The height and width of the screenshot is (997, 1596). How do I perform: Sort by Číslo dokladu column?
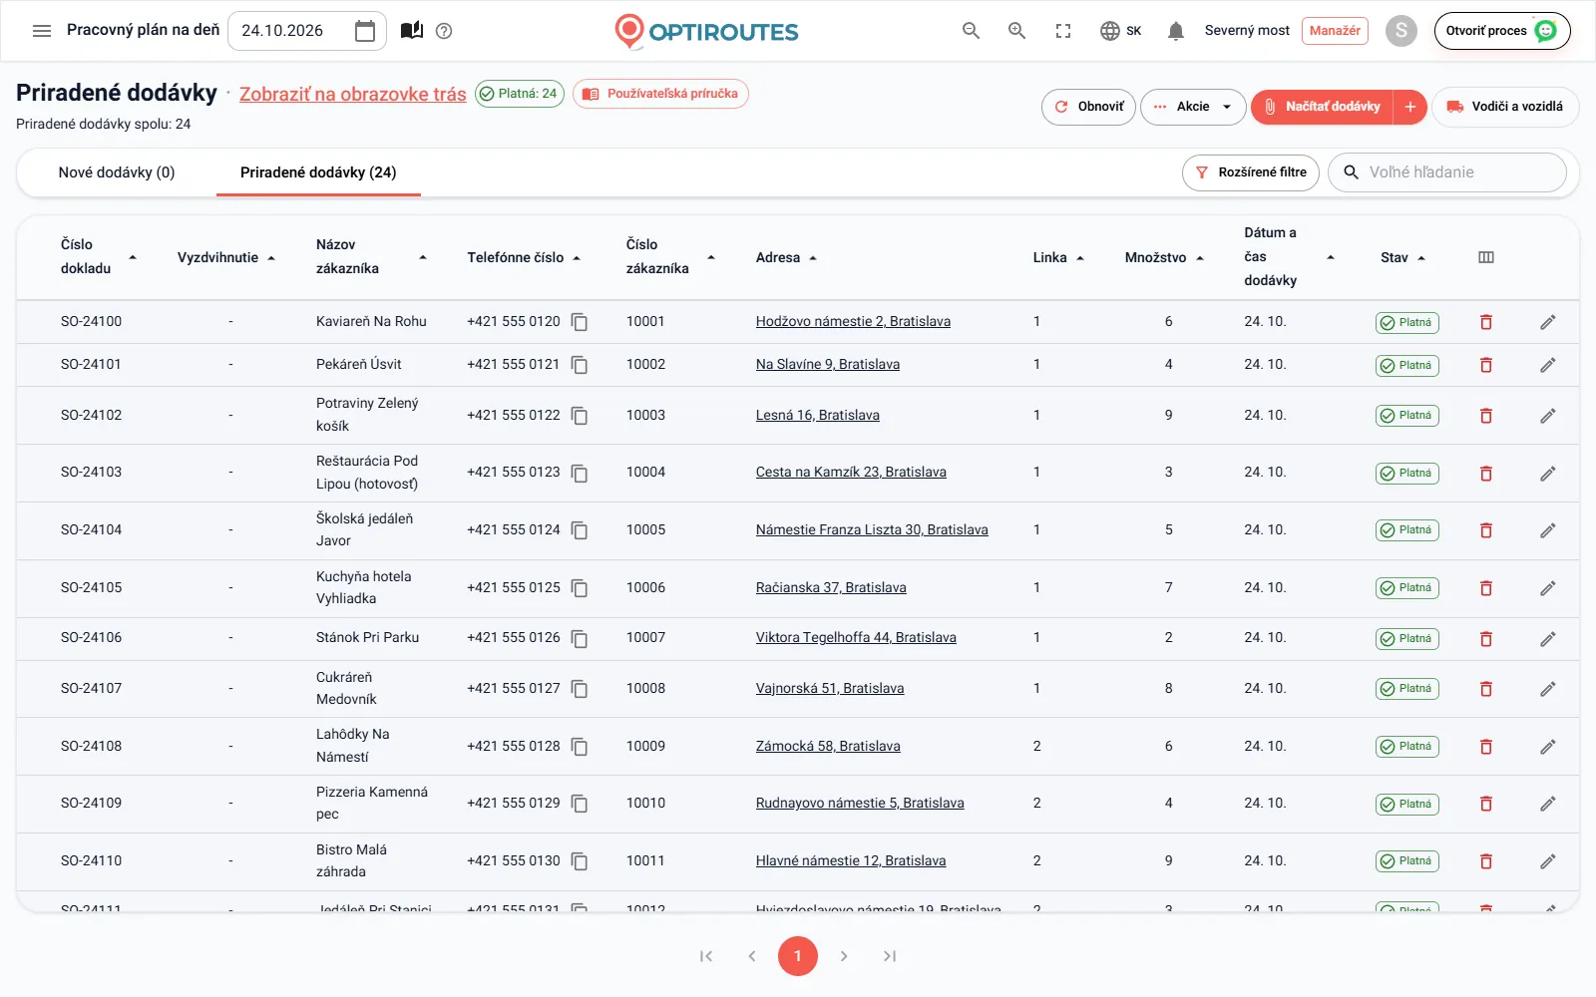click(98, 256)
